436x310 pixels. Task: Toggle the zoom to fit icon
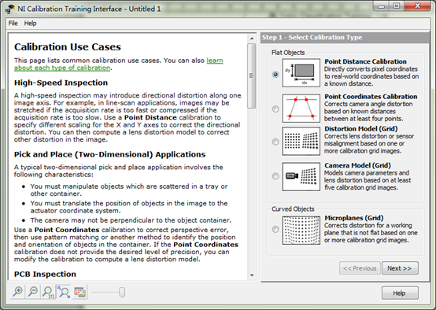click(64, 292)
